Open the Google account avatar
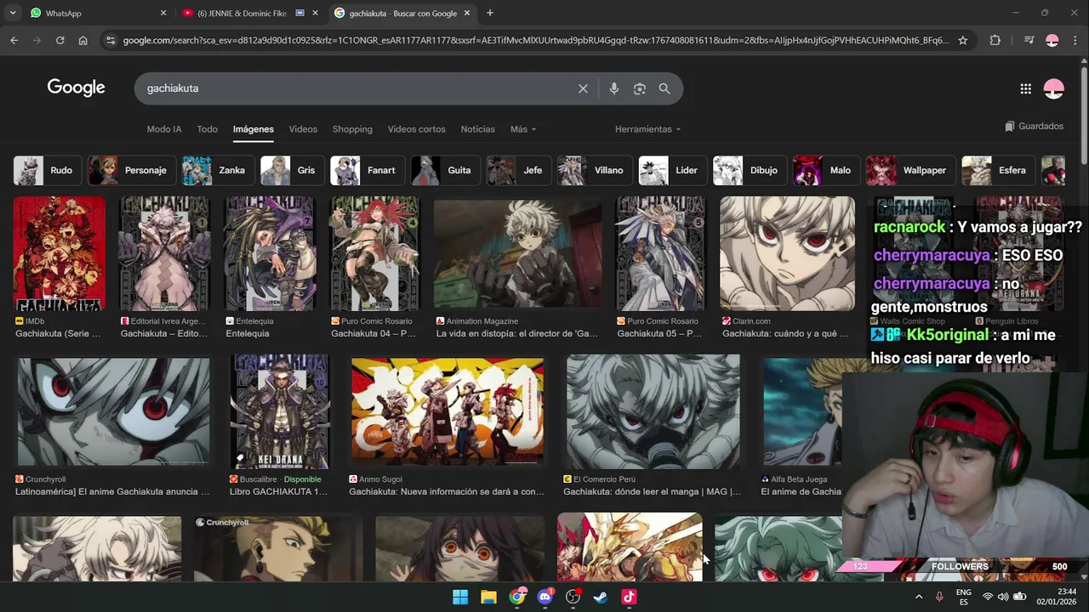Screen dimensions: 1089x612 [x=1053, y=88]
